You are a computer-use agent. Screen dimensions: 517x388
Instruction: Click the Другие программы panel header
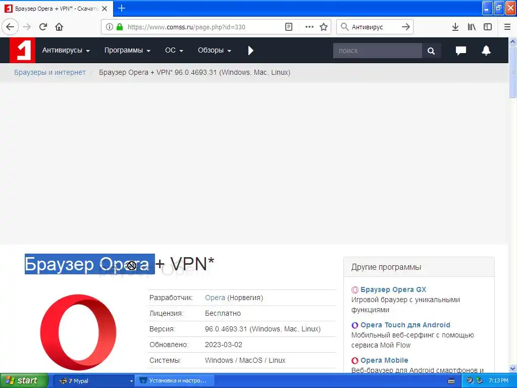(x=419, y=267)
